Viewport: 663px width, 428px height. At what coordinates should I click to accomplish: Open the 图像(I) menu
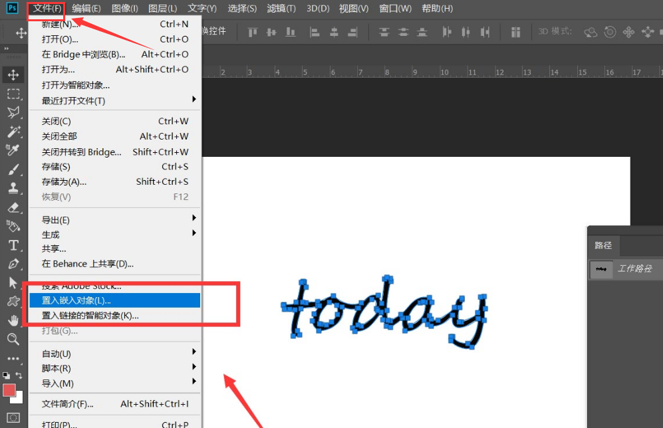(x=125, y=9)
